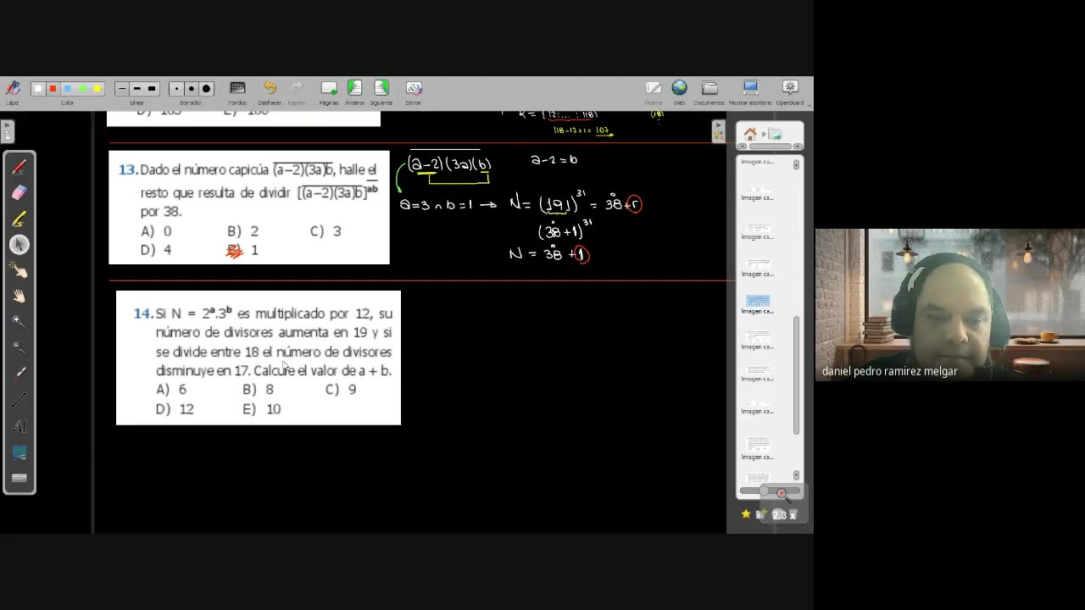Choose the large eraser size
The width and height of the screenshot is (1085, 610).
(206, 88)
